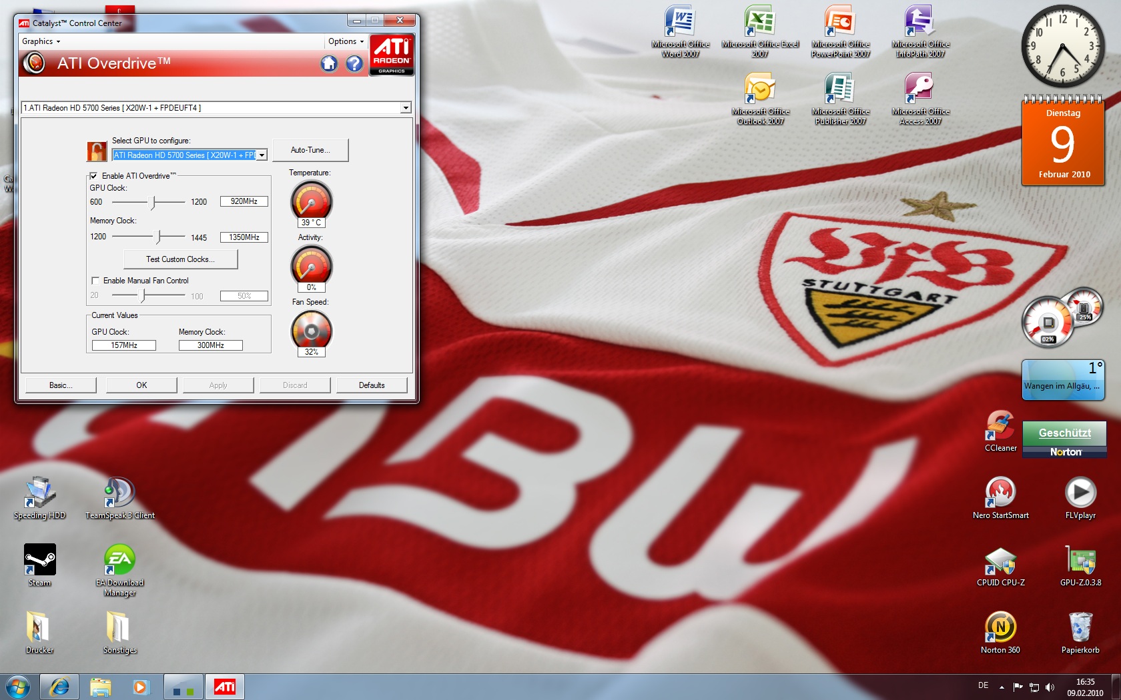Launch the Speeding HDD shortcut
1121x700 pixels.
point(39,498)
